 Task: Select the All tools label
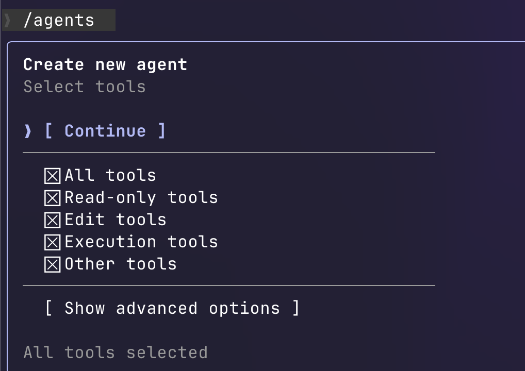[x=110, y=176]
